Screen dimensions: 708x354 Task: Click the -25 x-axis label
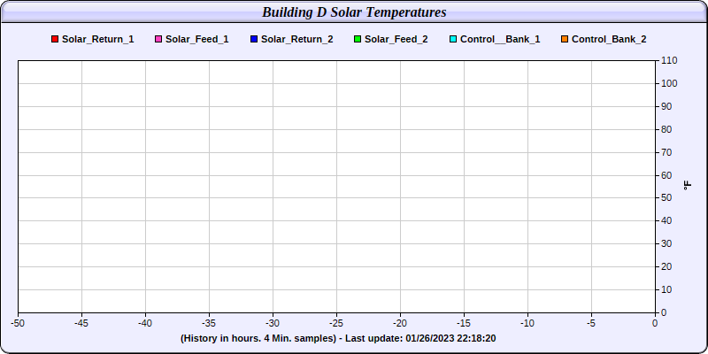tap(336, 324)
